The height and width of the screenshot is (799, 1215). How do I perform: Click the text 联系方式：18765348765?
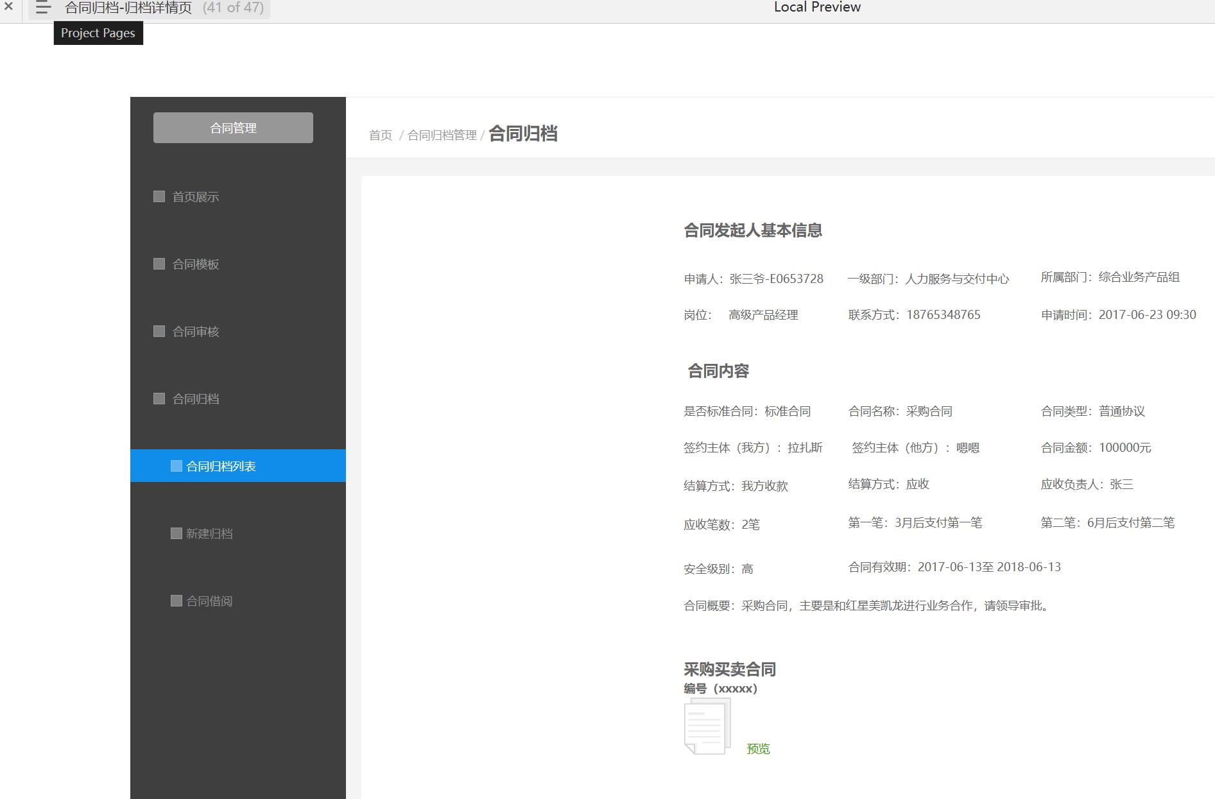pos(914,315)
